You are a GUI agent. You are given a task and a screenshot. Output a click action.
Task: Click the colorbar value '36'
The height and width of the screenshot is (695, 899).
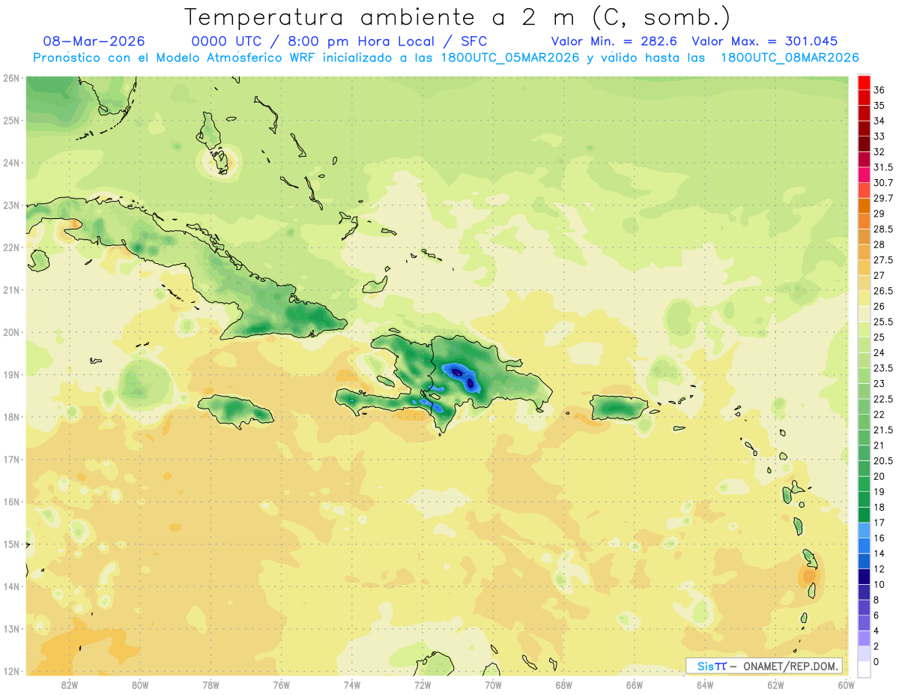880,90
